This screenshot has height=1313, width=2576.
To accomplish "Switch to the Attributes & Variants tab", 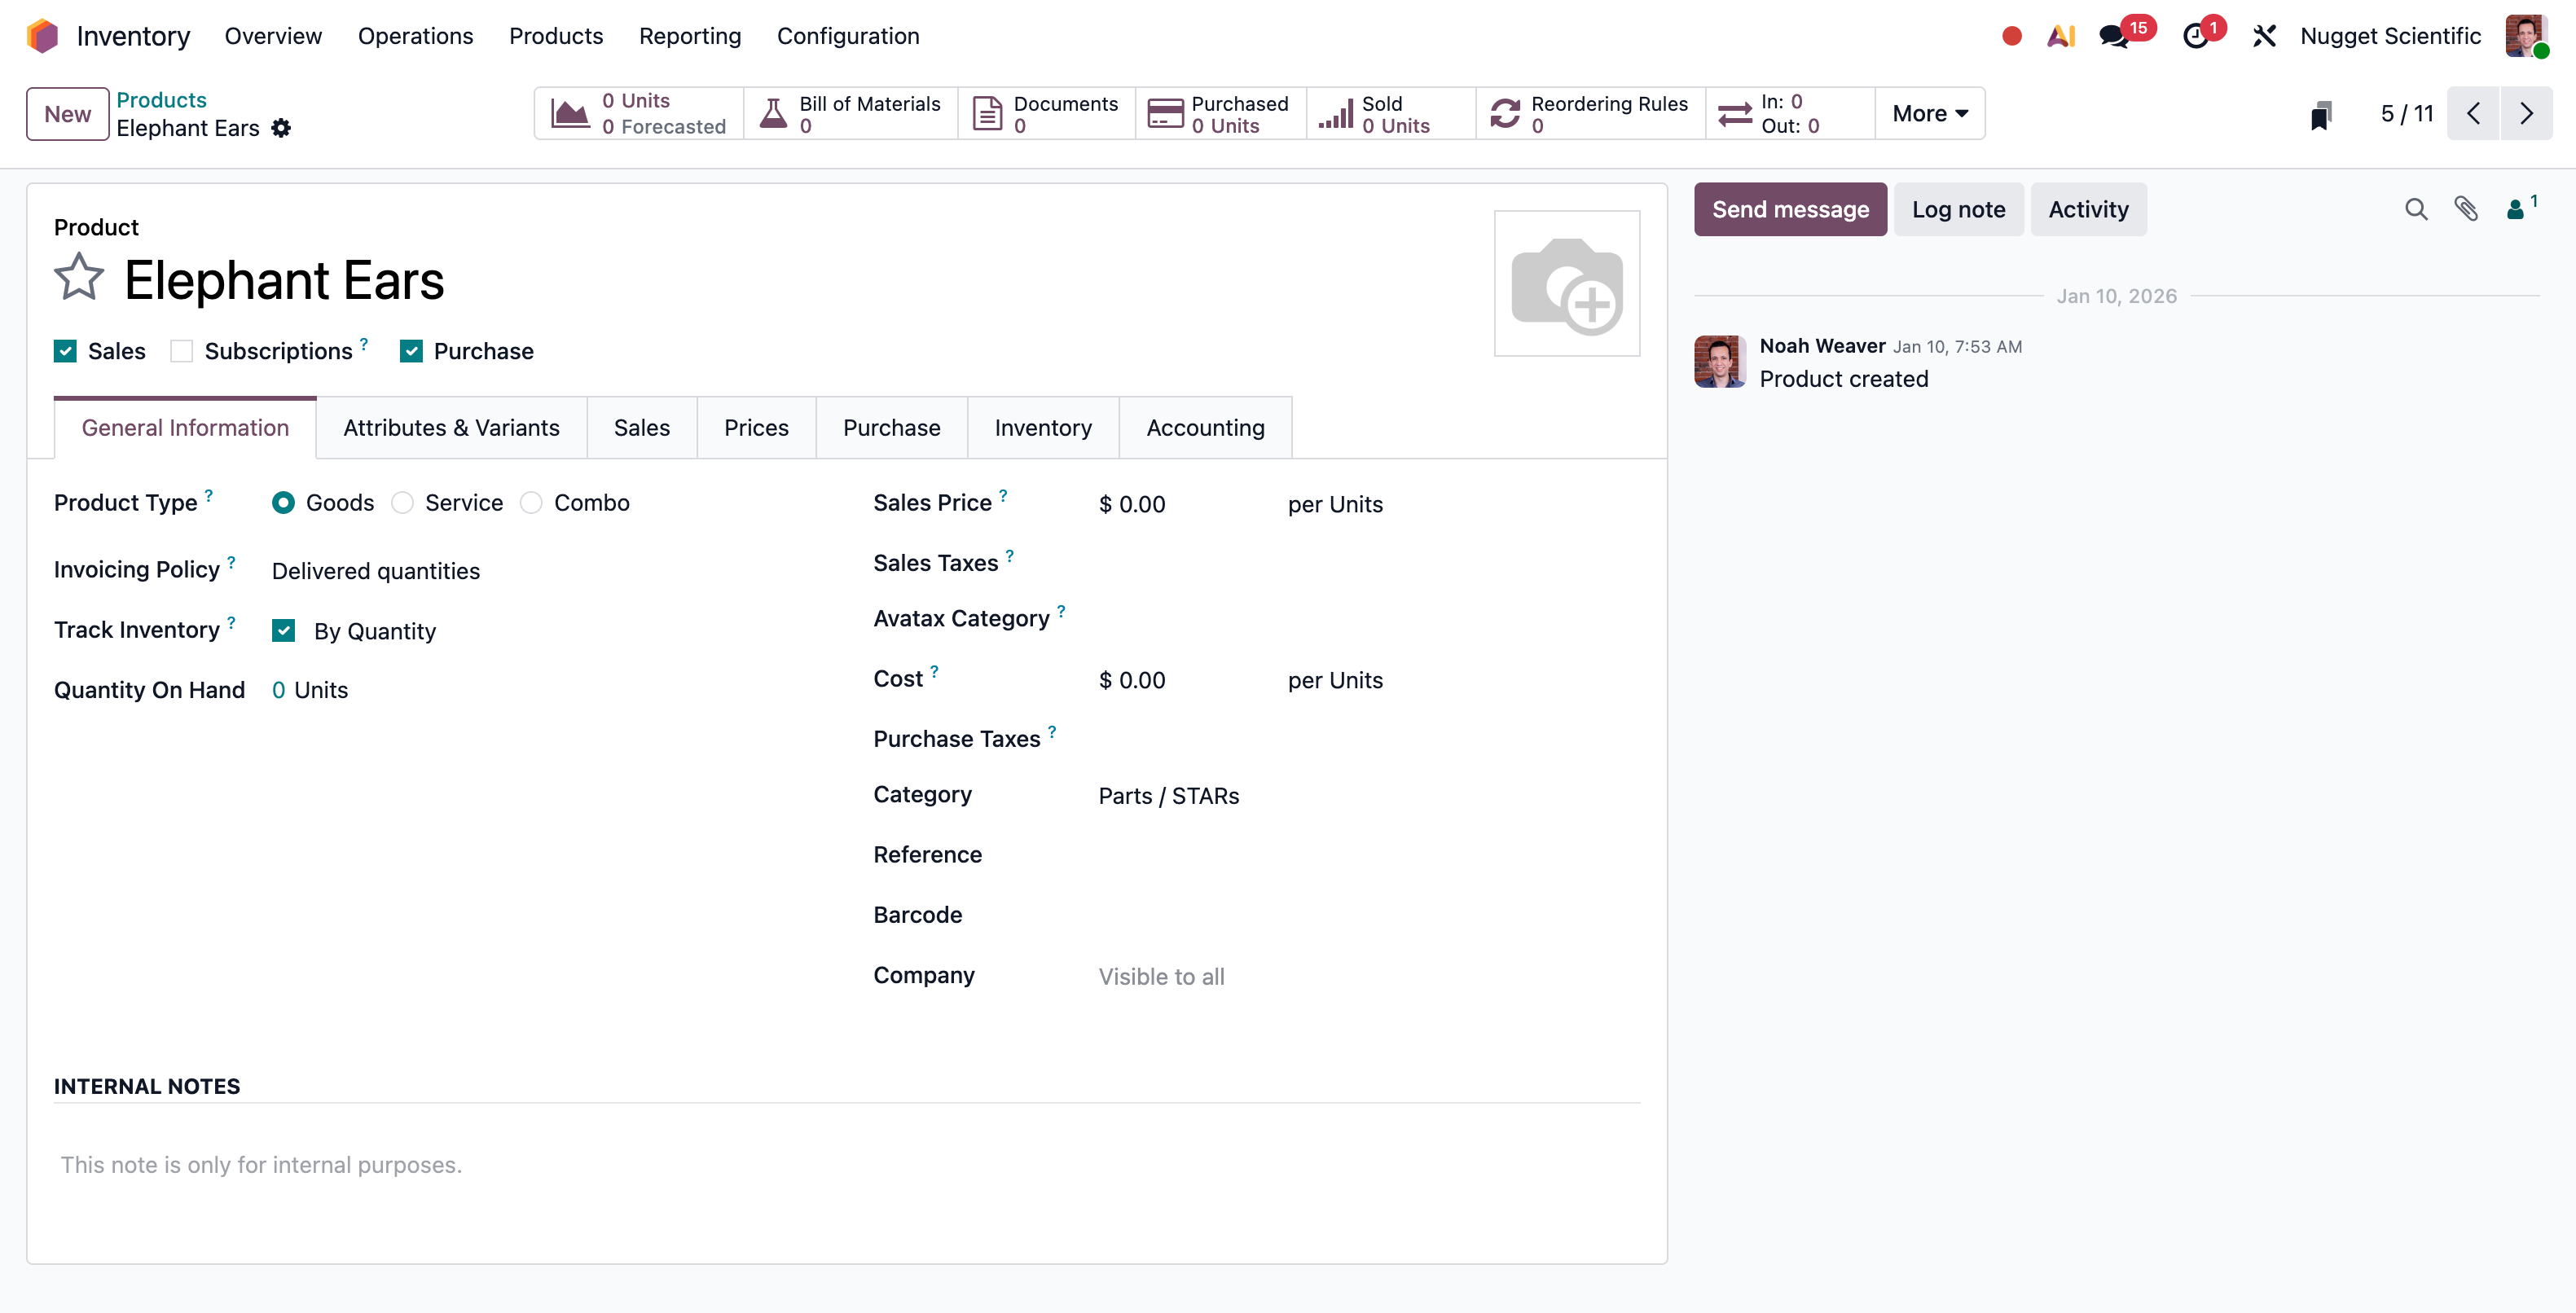I will pyautogui.click(x=451, y=428).
